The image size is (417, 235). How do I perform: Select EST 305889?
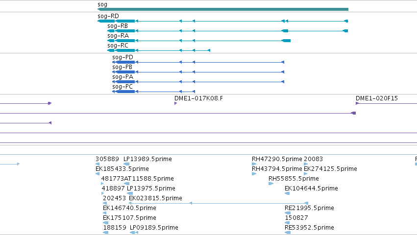point(107,159)
